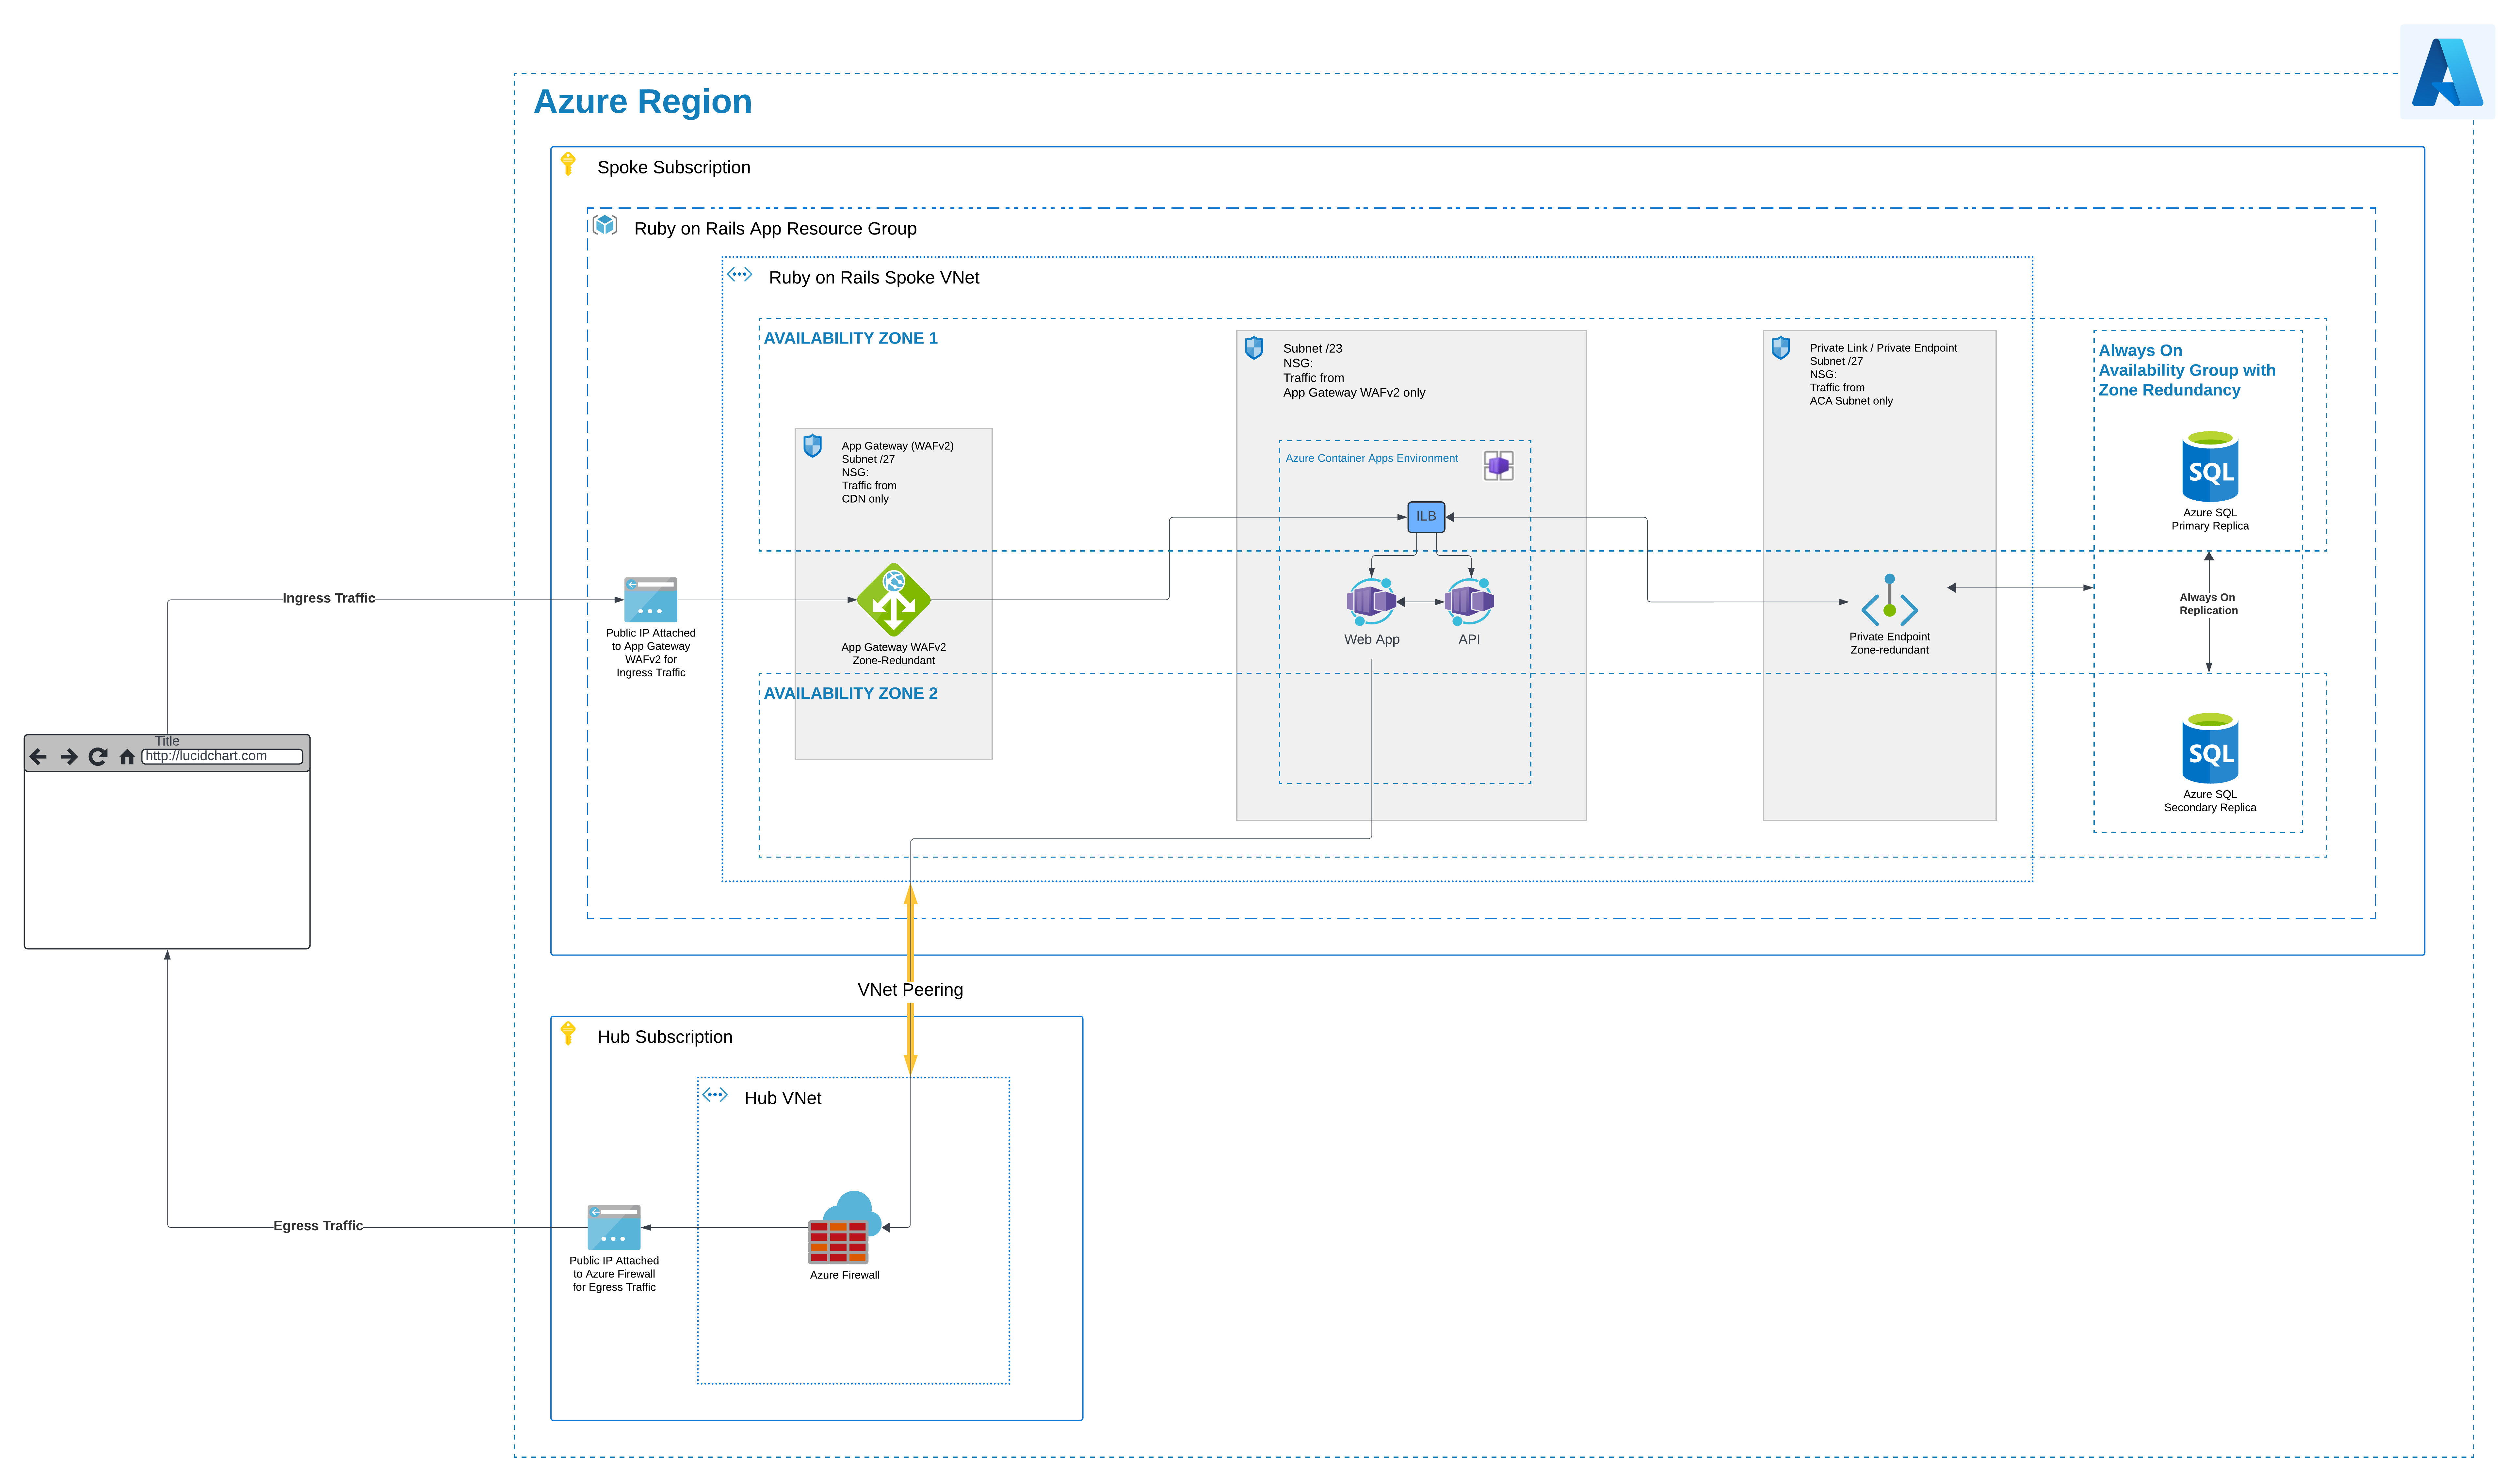Screen dimensions: 2520x1482
Task: Select the Spoke Subscription key icon
Action: (568, 164)
